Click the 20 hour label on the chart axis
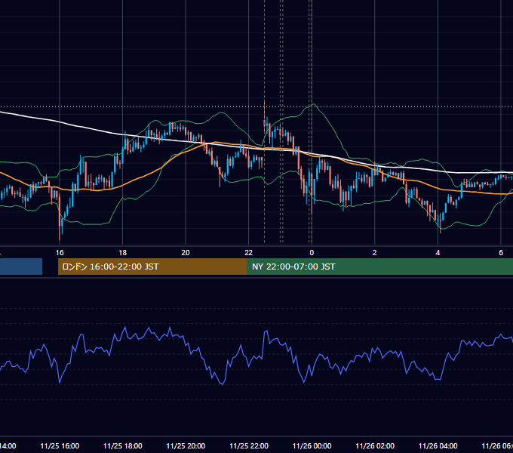 tap(186, 252)
